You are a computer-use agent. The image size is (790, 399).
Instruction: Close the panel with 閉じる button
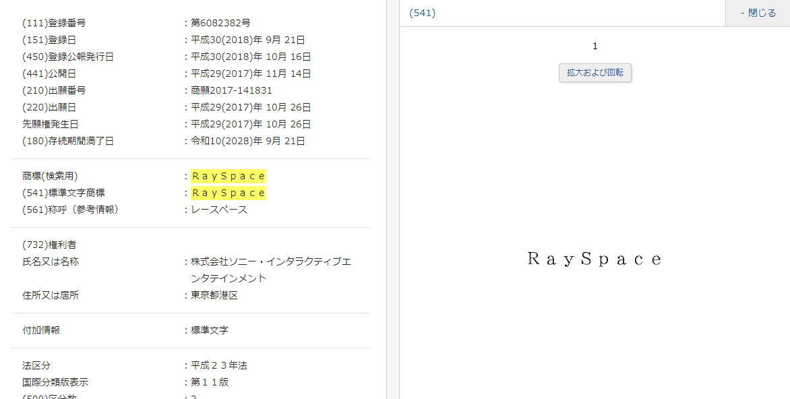(758, 13)
